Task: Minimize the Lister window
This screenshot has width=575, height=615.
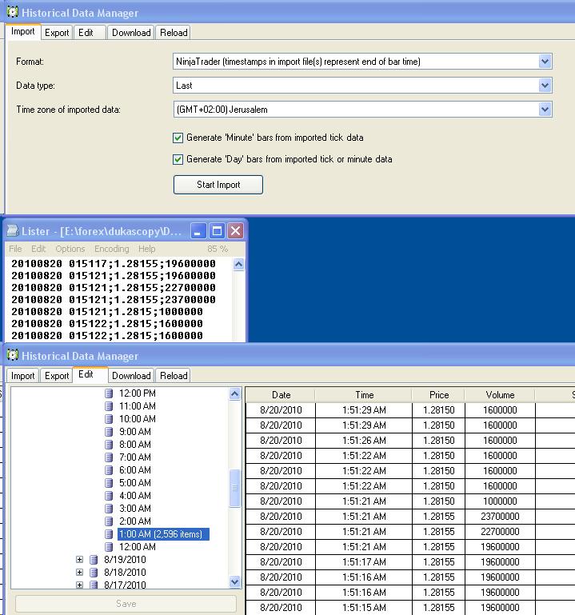Action: [x=198, y=231]
